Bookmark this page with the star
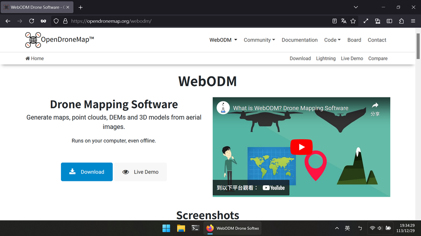 [353, 21]
